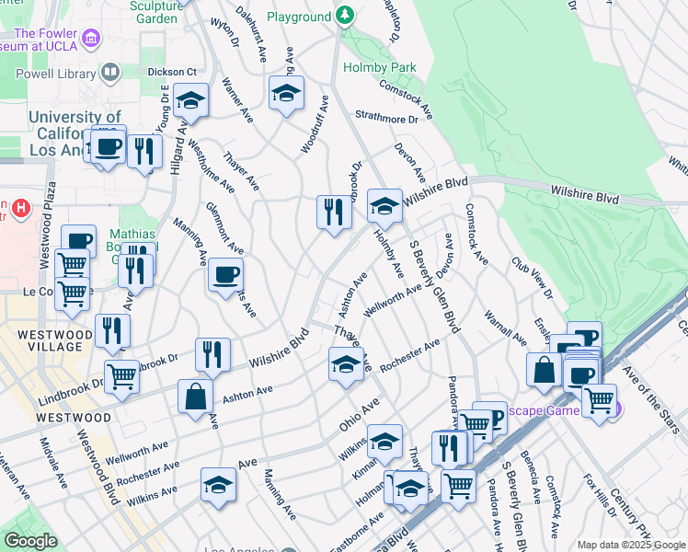The width and height of the screenshot is (688, 552).
Task: Select the school marker below Dickson Ct
Action: pyautogui.click(x=191, y=100)
